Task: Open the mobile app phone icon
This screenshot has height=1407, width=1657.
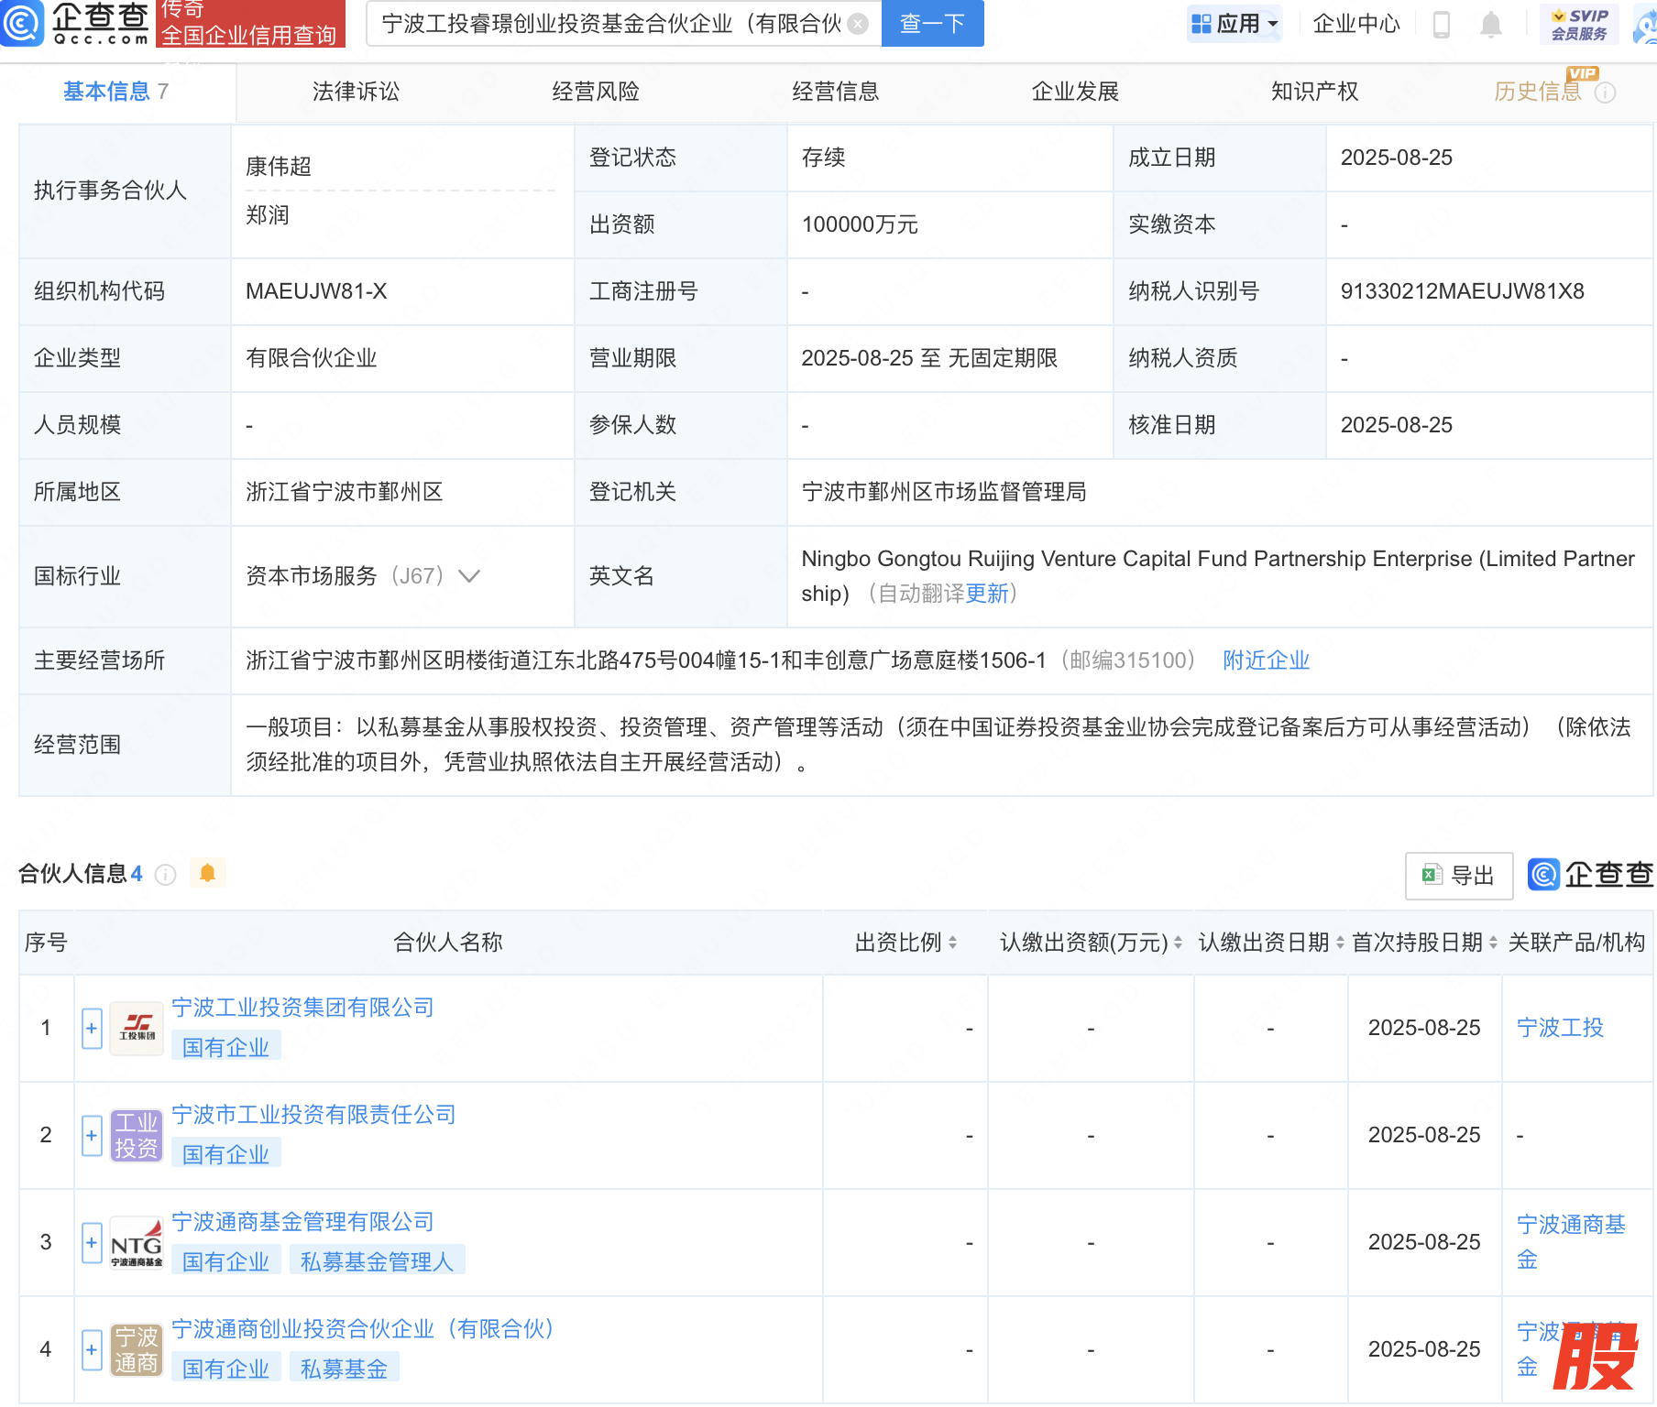Action: pyautogui.click(x=1441, y=25)
